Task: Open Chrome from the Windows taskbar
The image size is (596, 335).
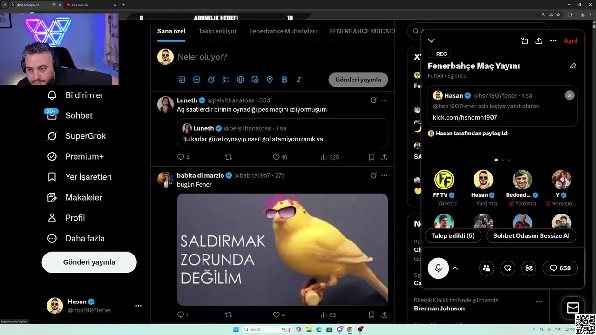Action: (350, 329)
